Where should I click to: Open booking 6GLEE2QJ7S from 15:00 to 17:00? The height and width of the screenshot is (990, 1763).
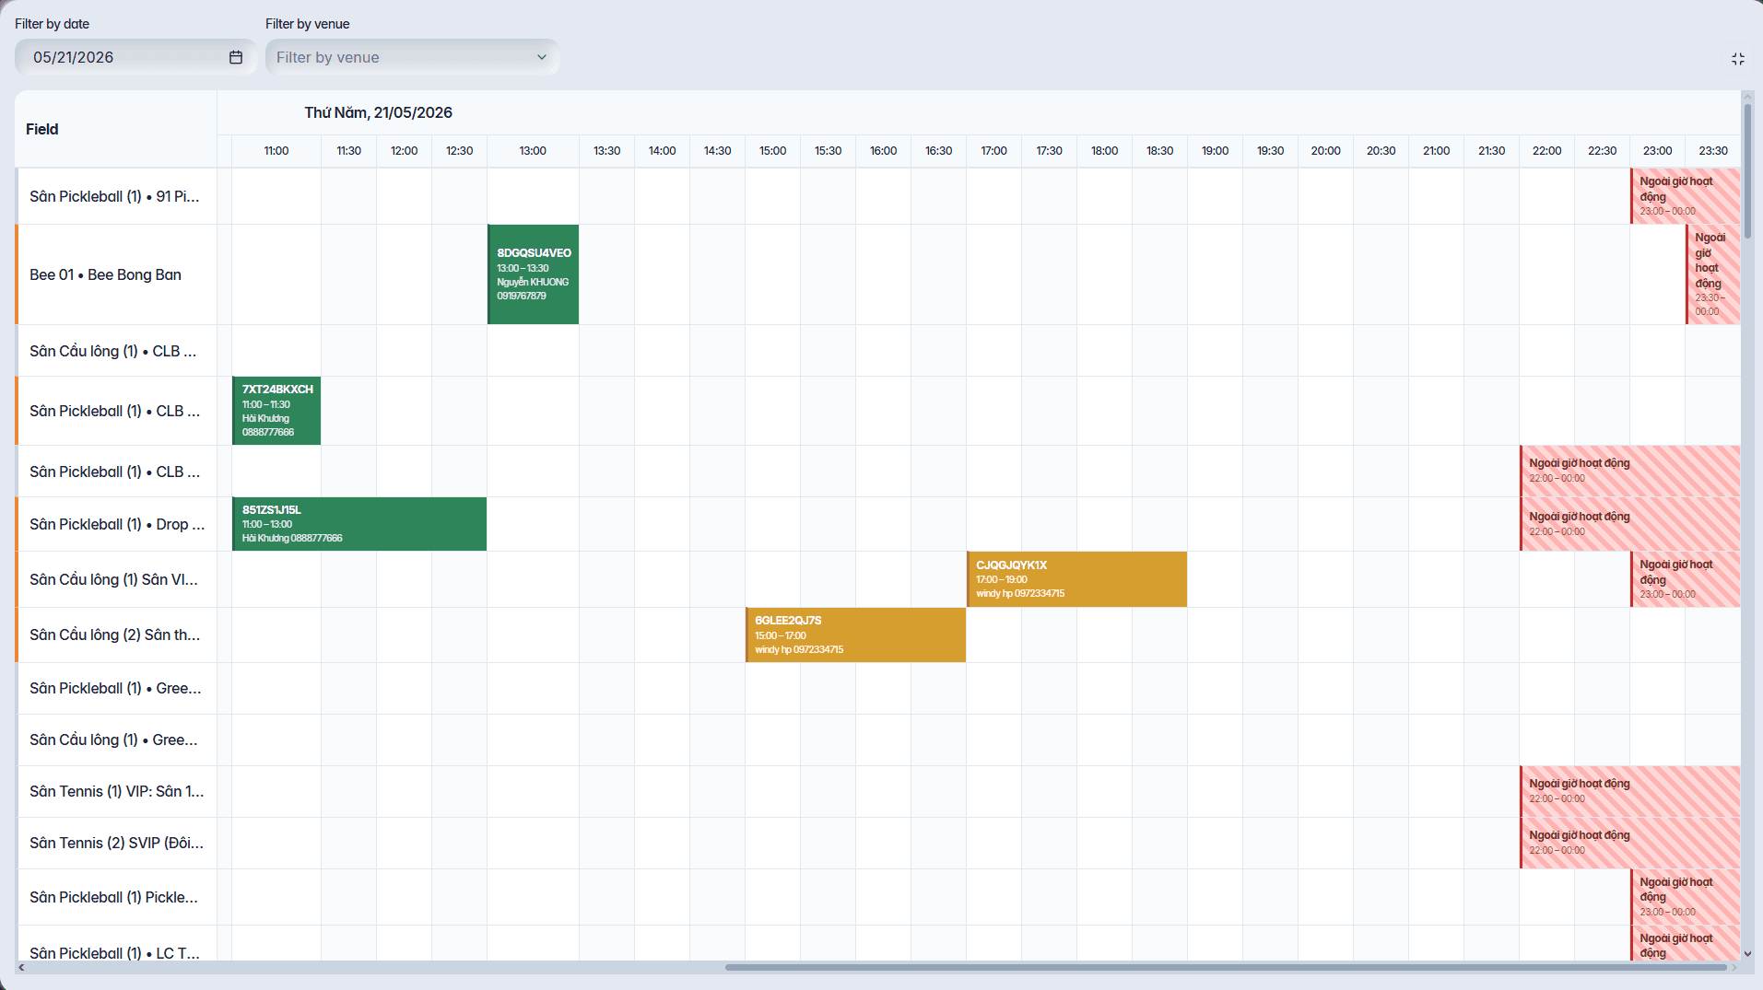pos(855,635)
